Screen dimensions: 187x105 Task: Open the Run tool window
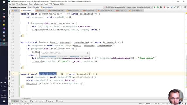tap(15, 101)
